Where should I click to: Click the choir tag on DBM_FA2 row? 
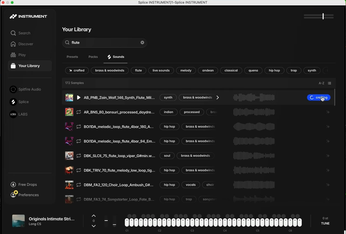coord(210,185)
